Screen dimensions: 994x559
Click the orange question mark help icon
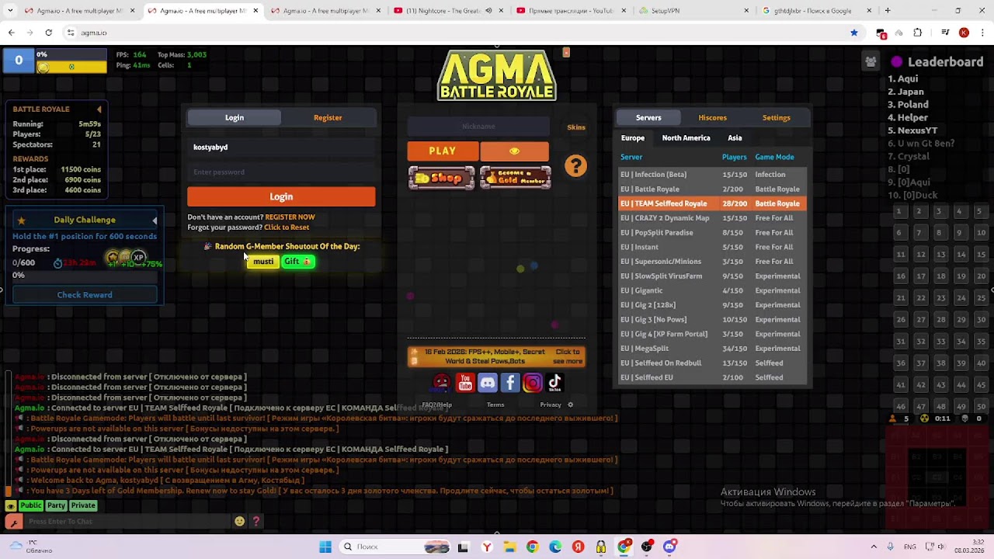[575, 165]
